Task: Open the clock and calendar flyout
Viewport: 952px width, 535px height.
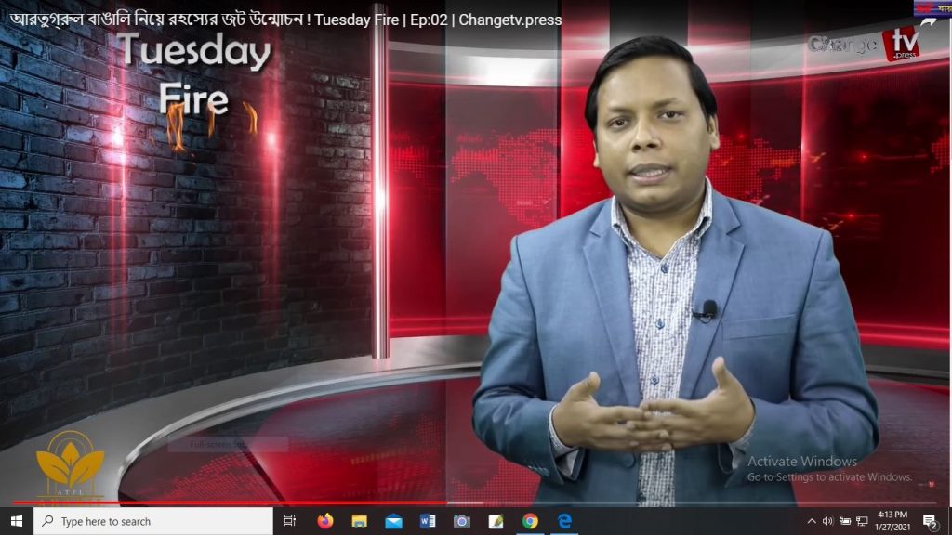Action: click(x=892, y=521)
